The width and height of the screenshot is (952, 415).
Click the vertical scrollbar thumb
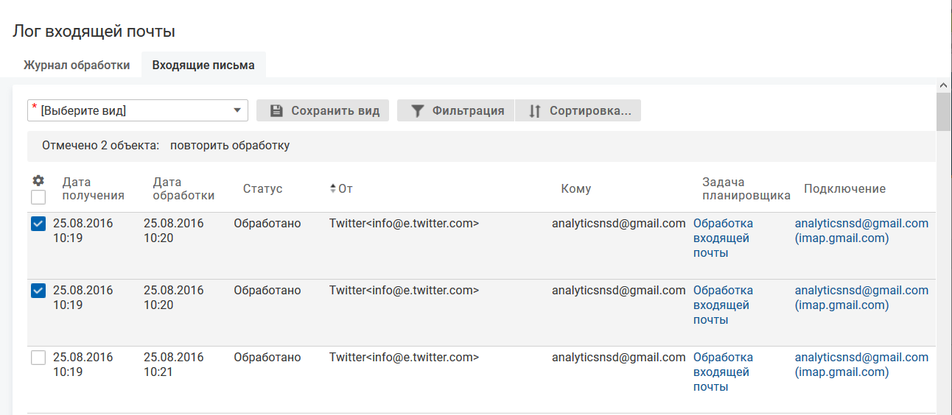point(943,112)
